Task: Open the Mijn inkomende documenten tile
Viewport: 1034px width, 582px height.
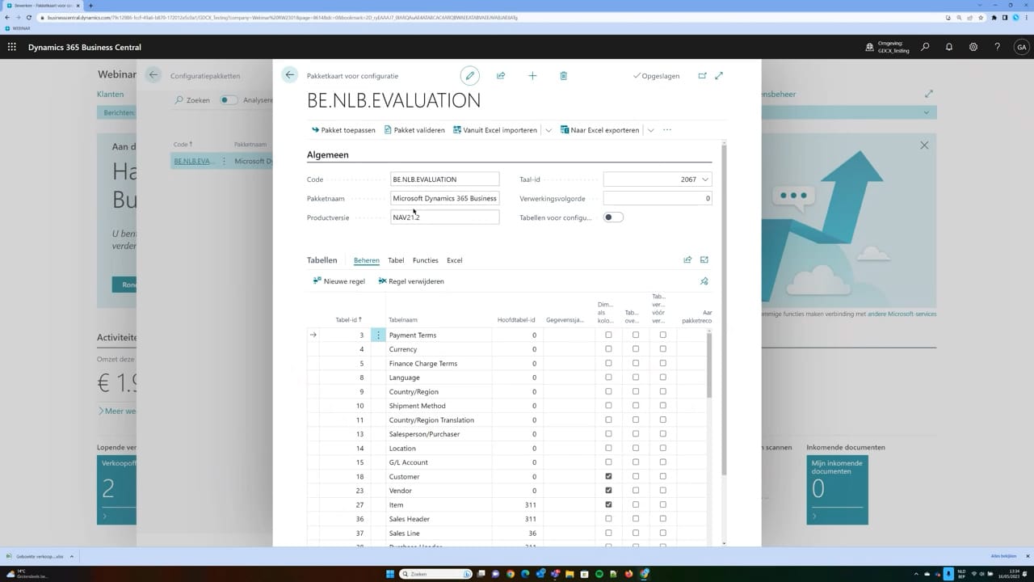Action: point(837,490)
